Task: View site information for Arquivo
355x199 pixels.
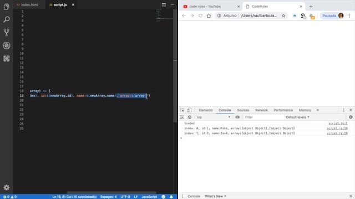Action: (227, 15)
